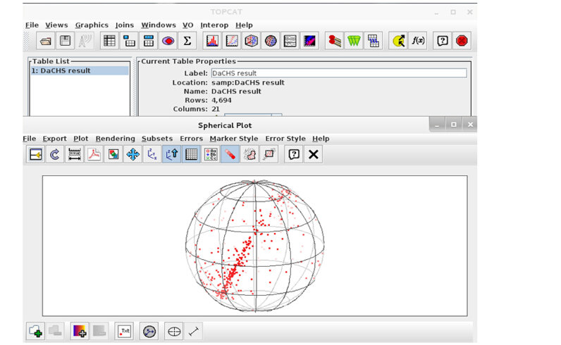
Task: Toggle the grid display button
Action: click(x=191, y=154)
